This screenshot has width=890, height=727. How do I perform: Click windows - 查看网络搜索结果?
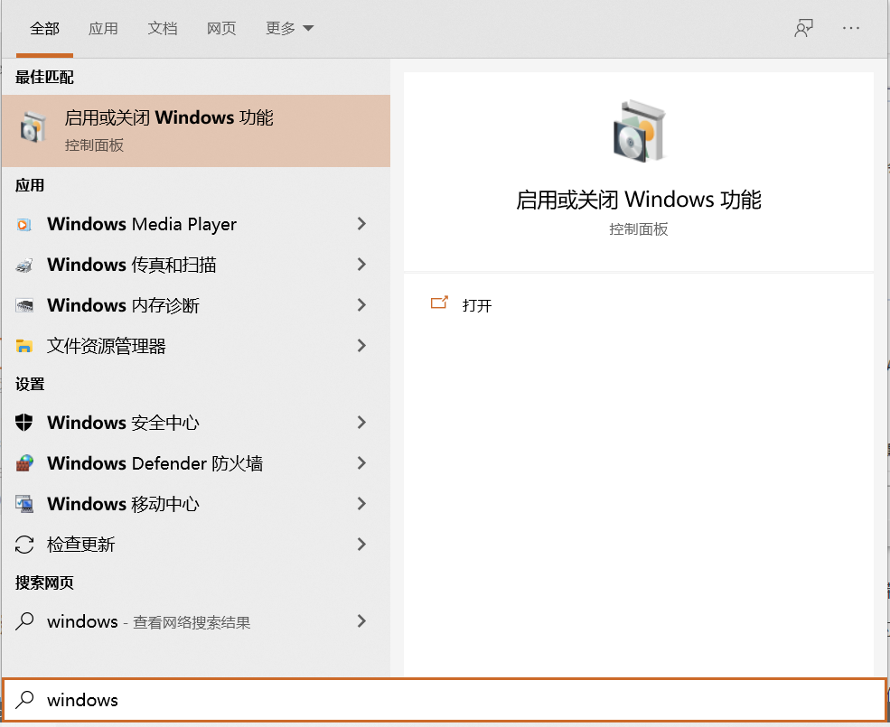149,621
